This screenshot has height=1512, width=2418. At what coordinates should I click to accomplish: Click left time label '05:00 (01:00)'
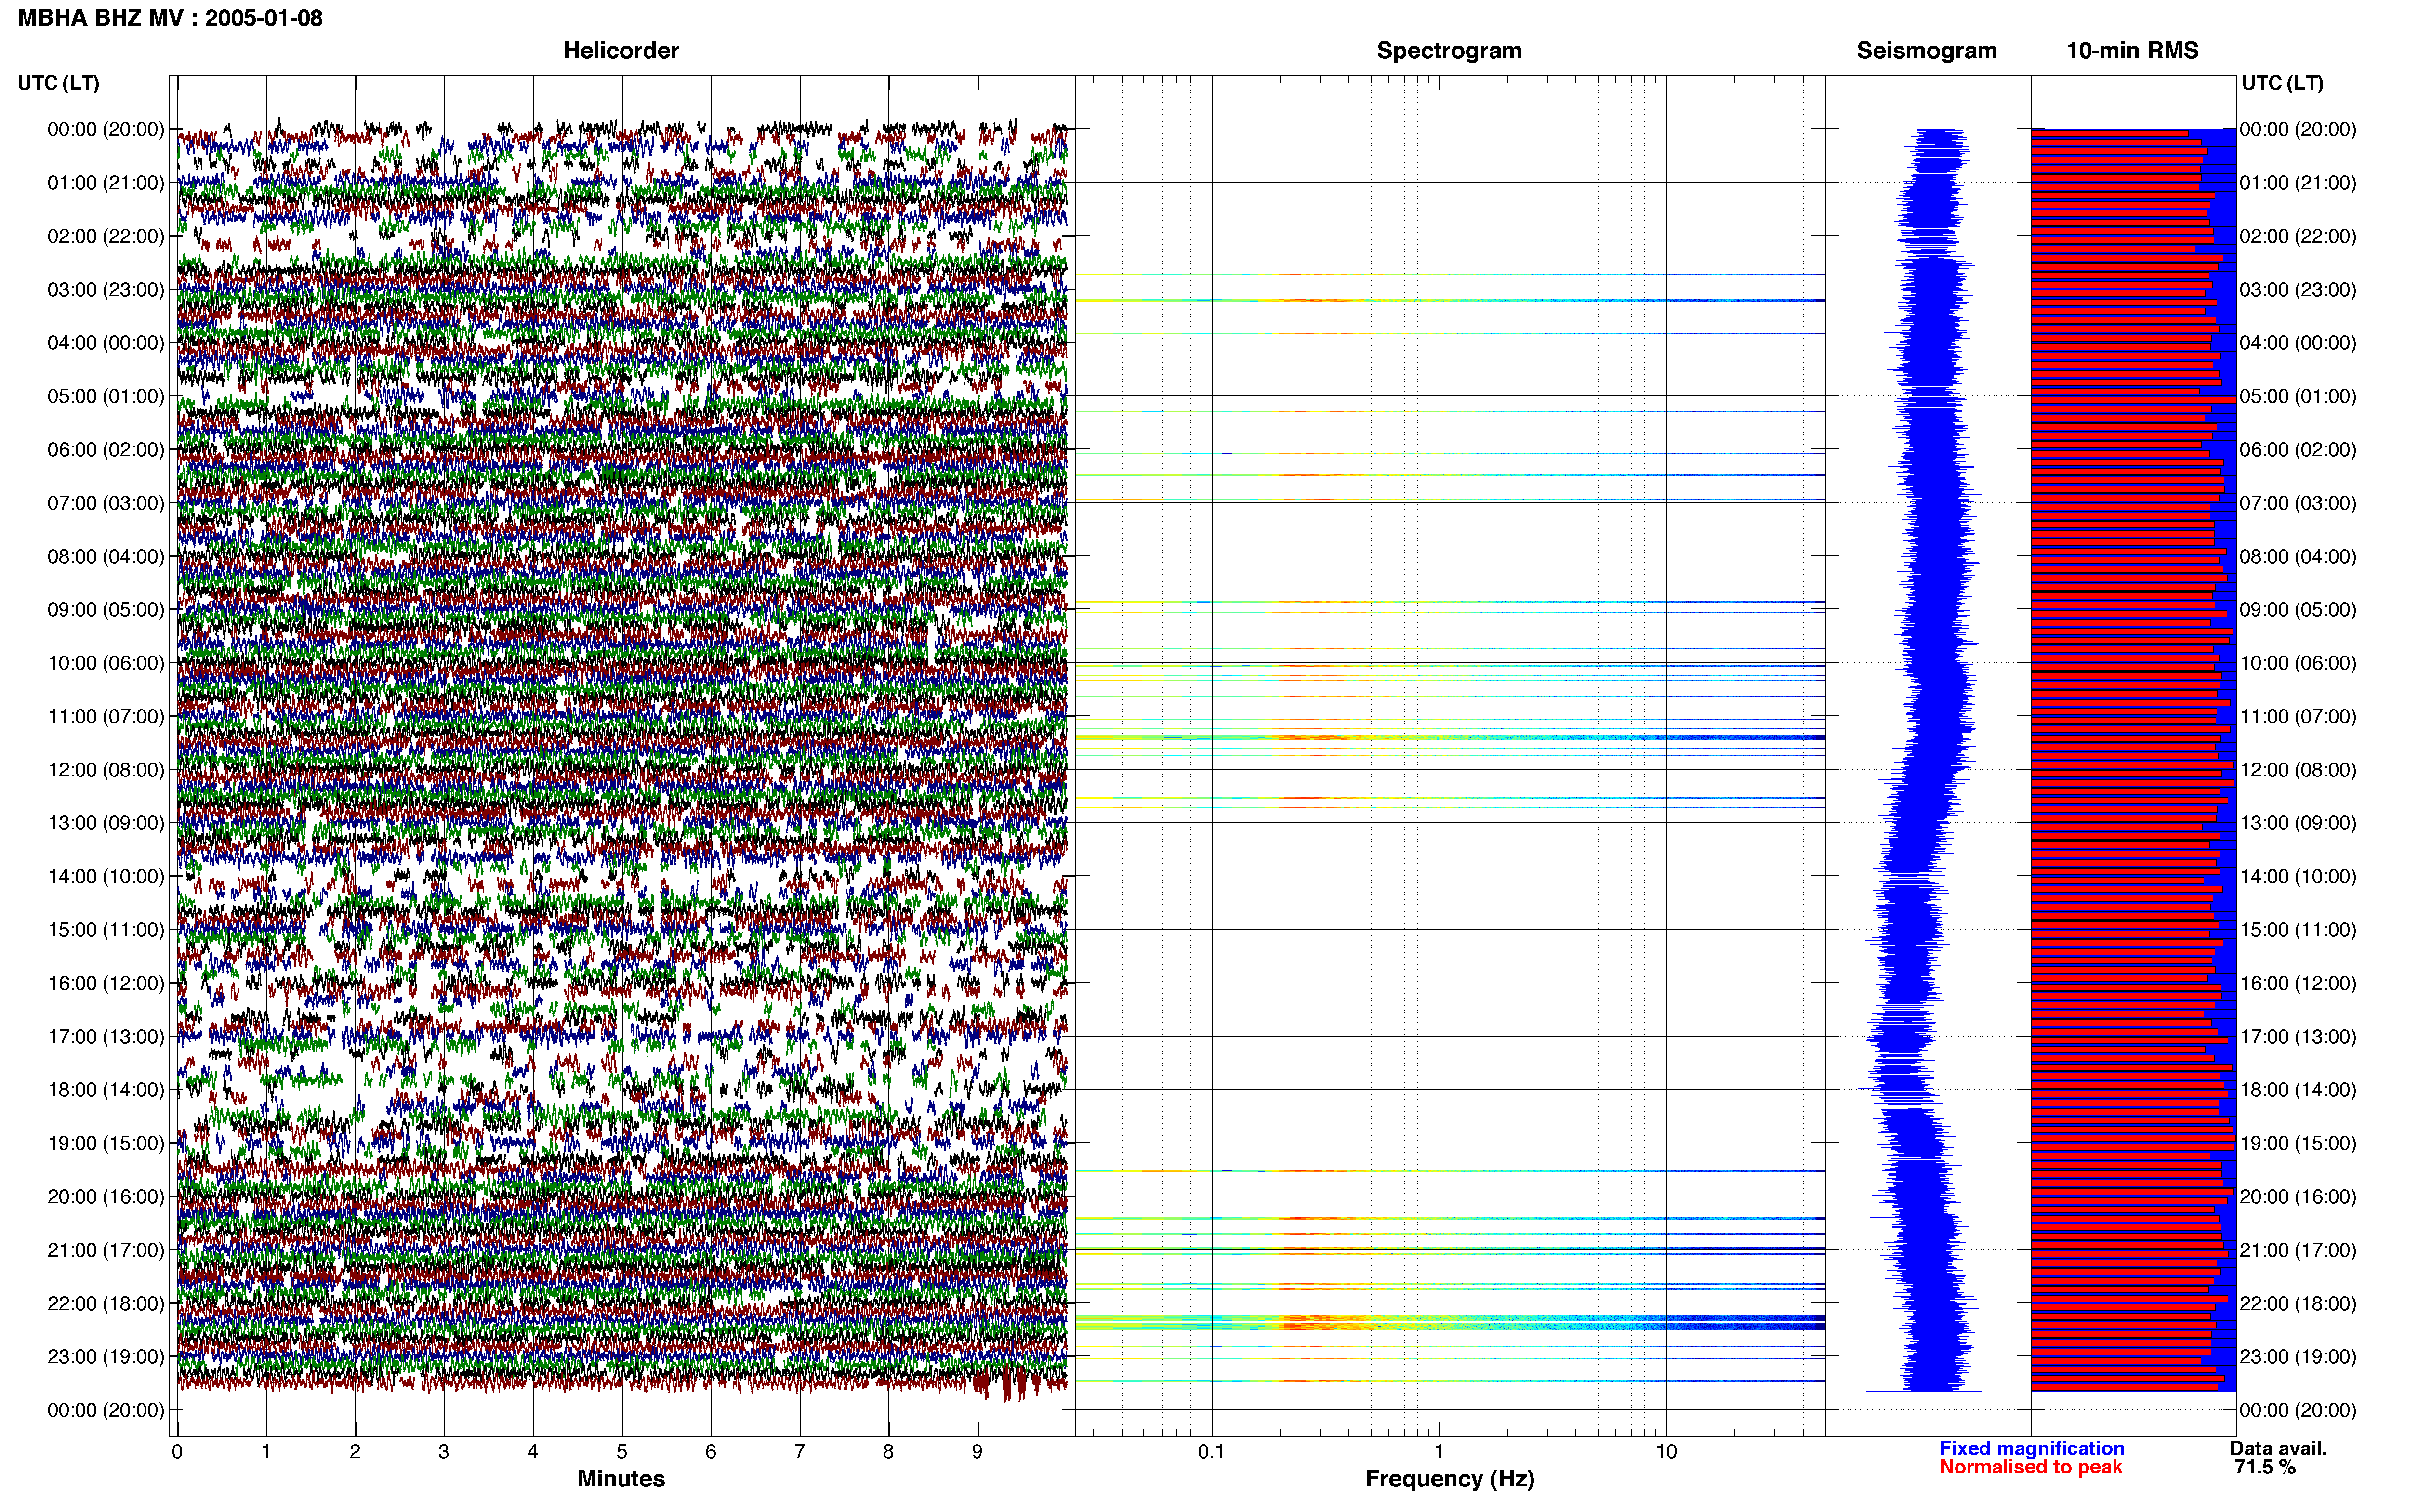point(106,396)
